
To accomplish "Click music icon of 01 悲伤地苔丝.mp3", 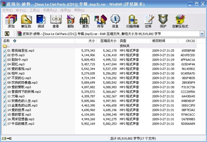I will coord(5,50).
